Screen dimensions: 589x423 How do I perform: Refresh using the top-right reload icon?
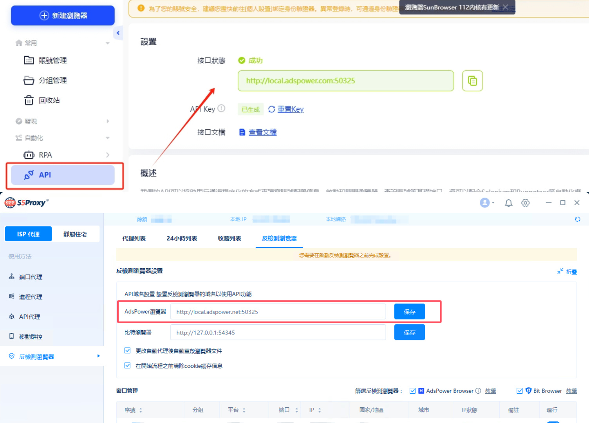[578, 219]
